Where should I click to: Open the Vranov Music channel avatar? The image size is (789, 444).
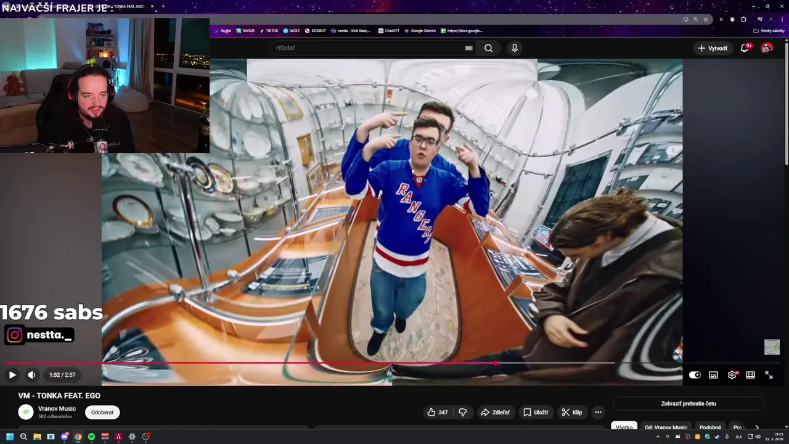(x=26, y=412)
